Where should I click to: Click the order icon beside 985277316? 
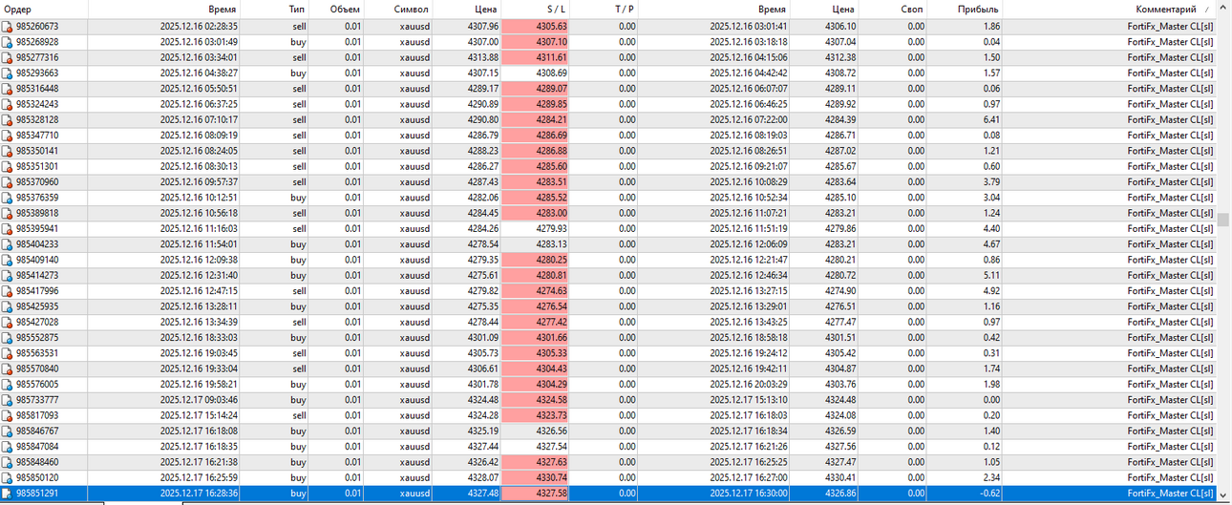point(8,57)
